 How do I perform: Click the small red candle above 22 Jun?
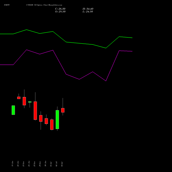click(x=19, y=98)
